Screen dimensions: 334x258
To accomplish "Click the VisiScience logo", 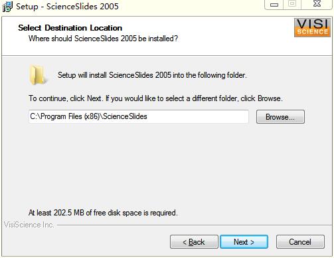I will pos(312,27).
